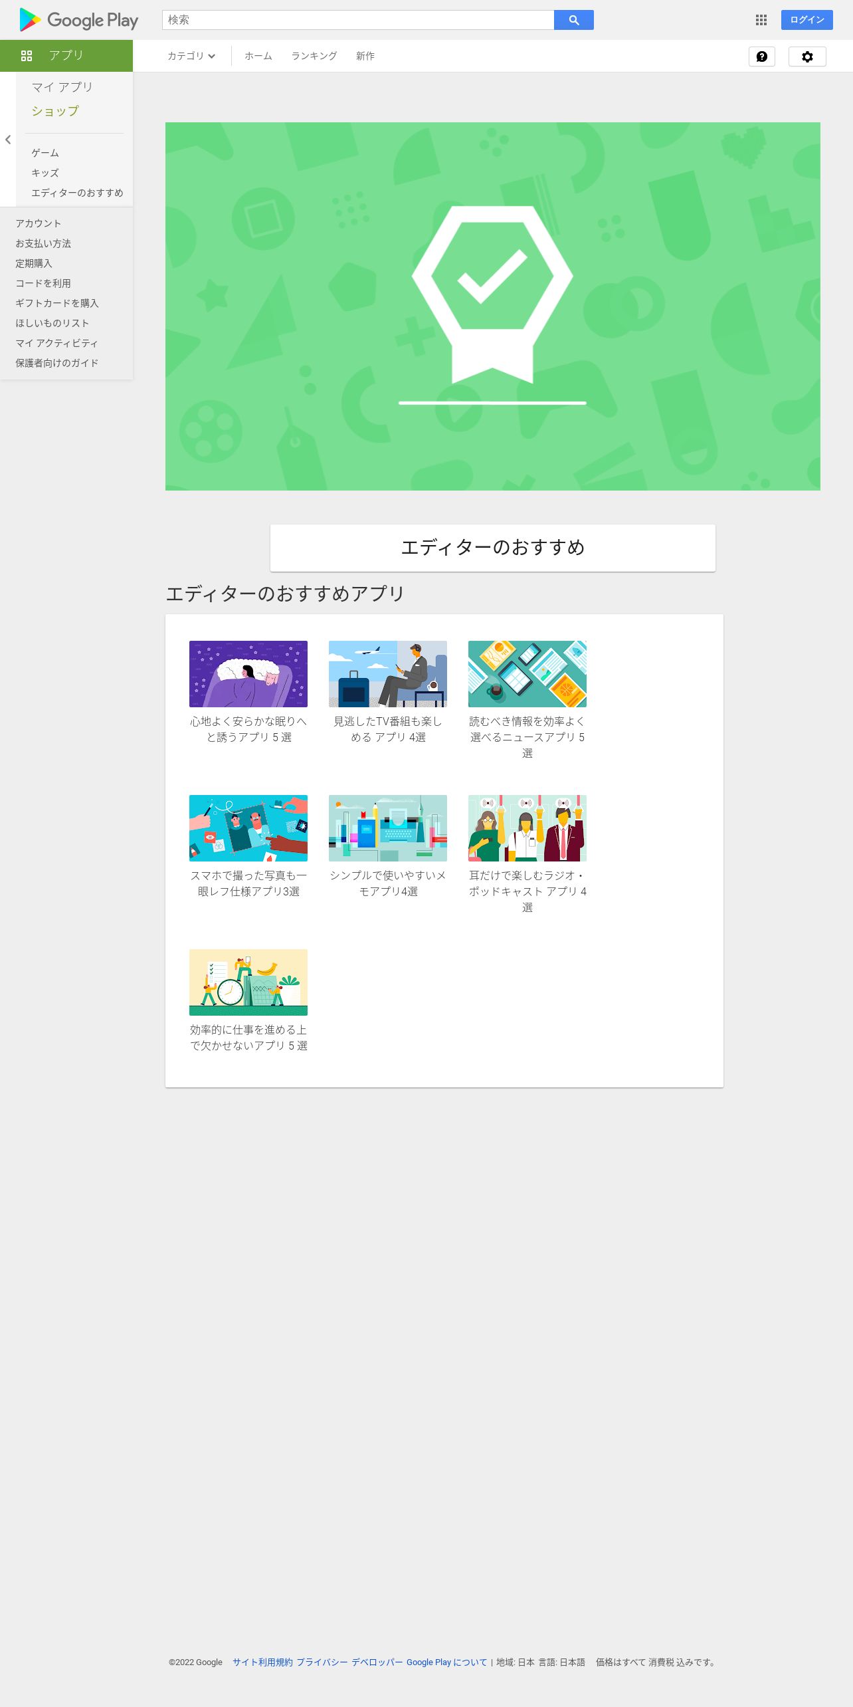853x1707 pixels.
Task: Open Google Play について footer link
Action: [447, 1662]
